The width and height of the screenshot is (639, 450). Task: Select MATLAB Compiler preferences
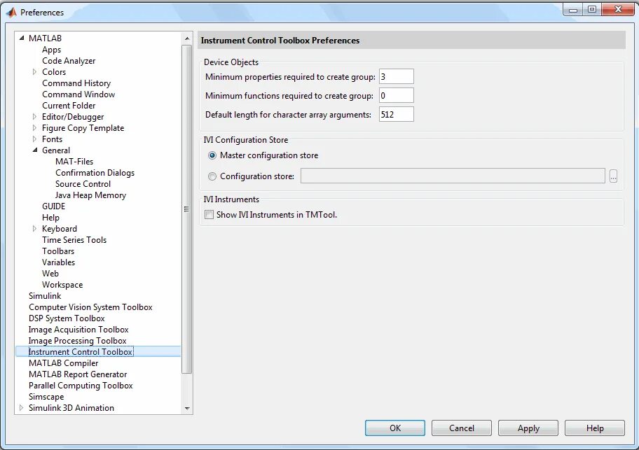click(x=64, y=363)
